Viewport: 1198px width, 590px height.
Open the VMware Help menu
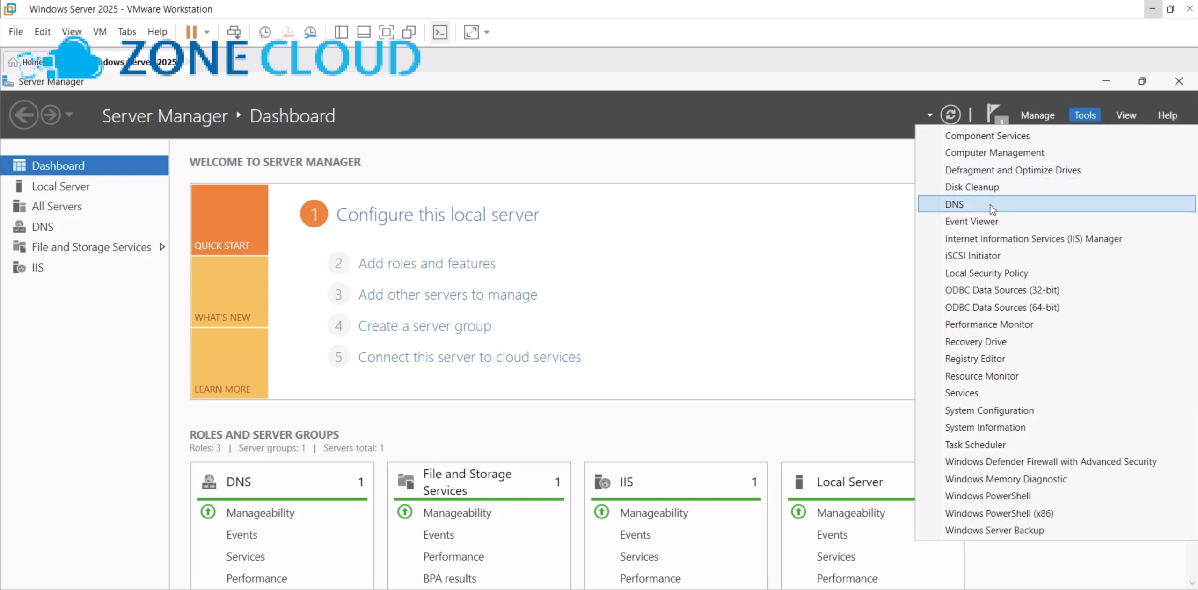click(157, 31)
